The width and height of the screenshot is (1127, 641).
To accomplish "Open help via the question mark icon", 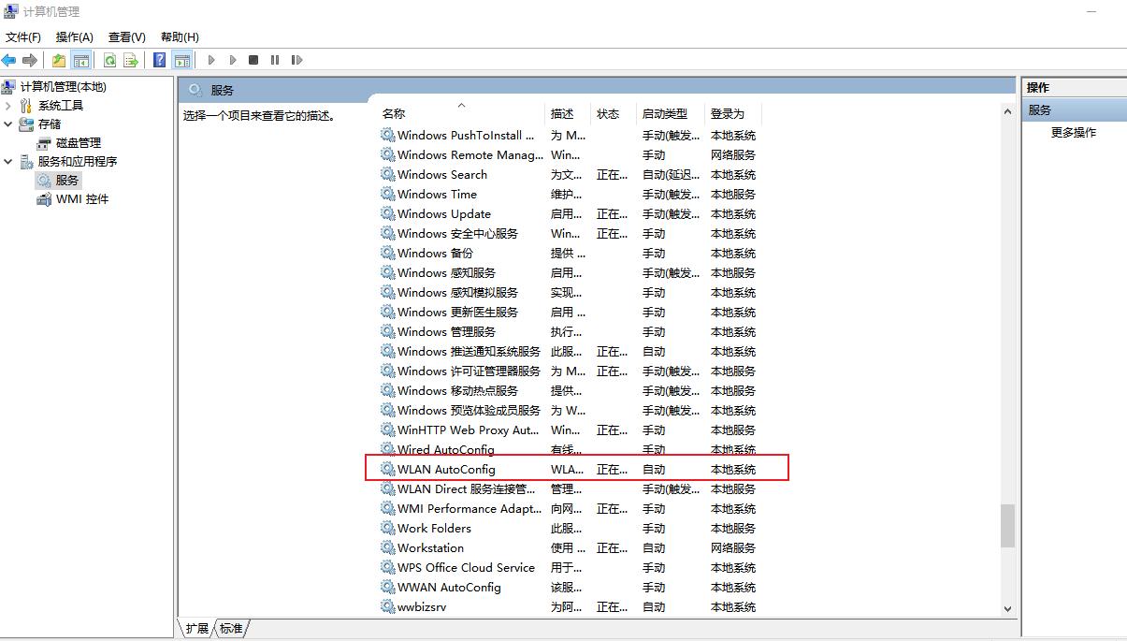I will click(159, 59).
